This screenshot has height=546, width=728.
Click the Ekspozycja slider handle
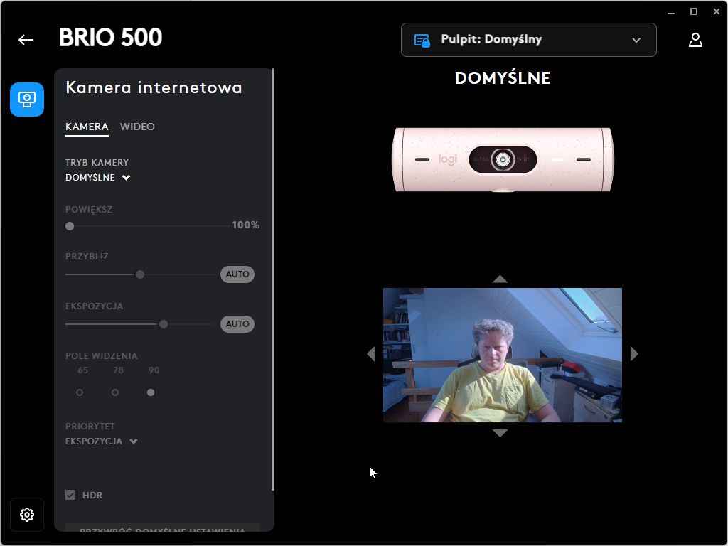click(164, 324)
